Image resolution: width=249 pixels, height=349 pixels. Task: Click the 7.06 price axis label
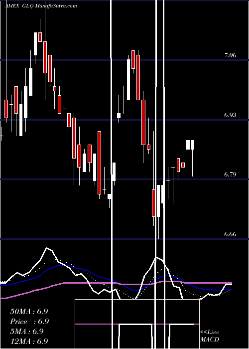230,55
